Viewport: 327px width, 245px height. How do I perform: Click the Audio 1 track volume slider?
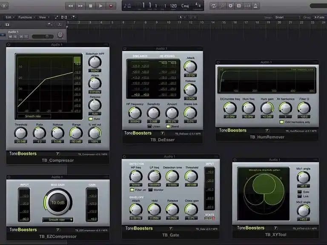tap(43, 37)
